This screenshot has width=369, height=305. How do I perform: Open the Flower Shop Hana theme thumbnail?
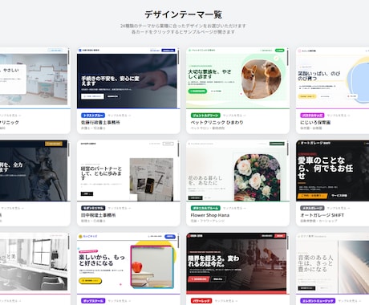click(237, 171)
